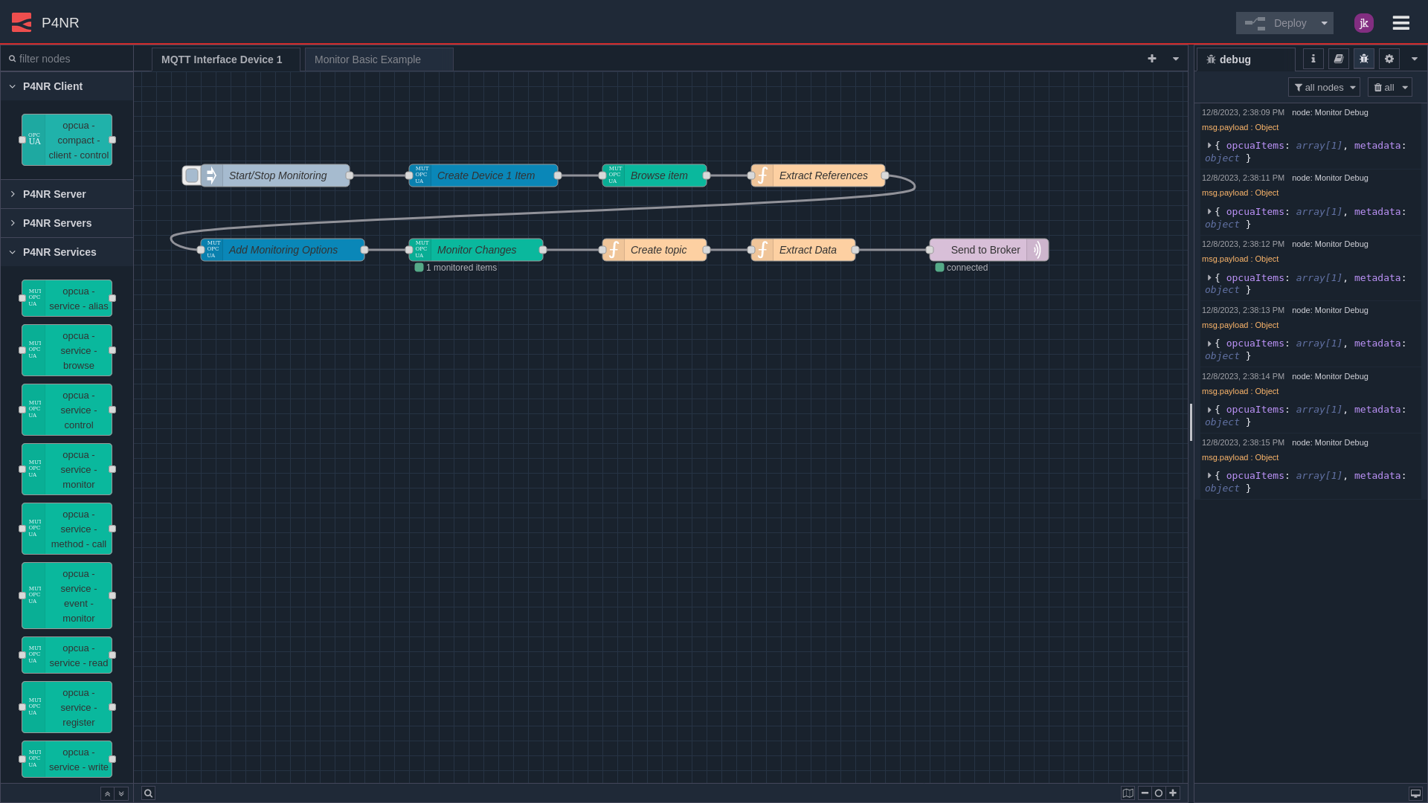Select the debug bug icon in the sidebar
Viewport: 1428px width, 803px height.
point(1363,59)
